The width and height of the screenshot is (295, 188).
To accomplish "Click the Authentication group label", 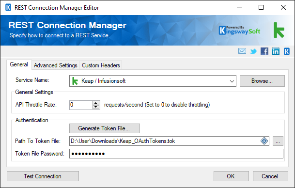I will pos(32,120).
